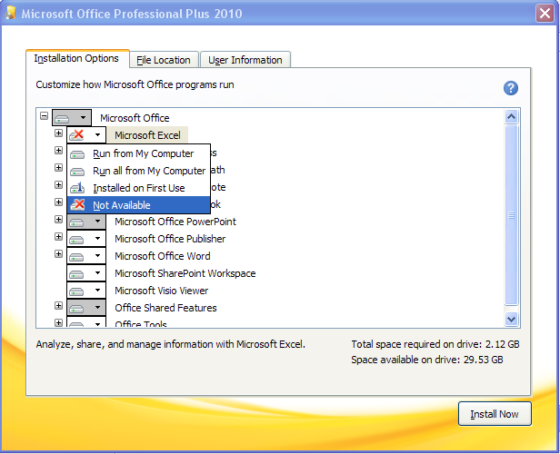Open the help question mark icon

click(x=510, y=88)
